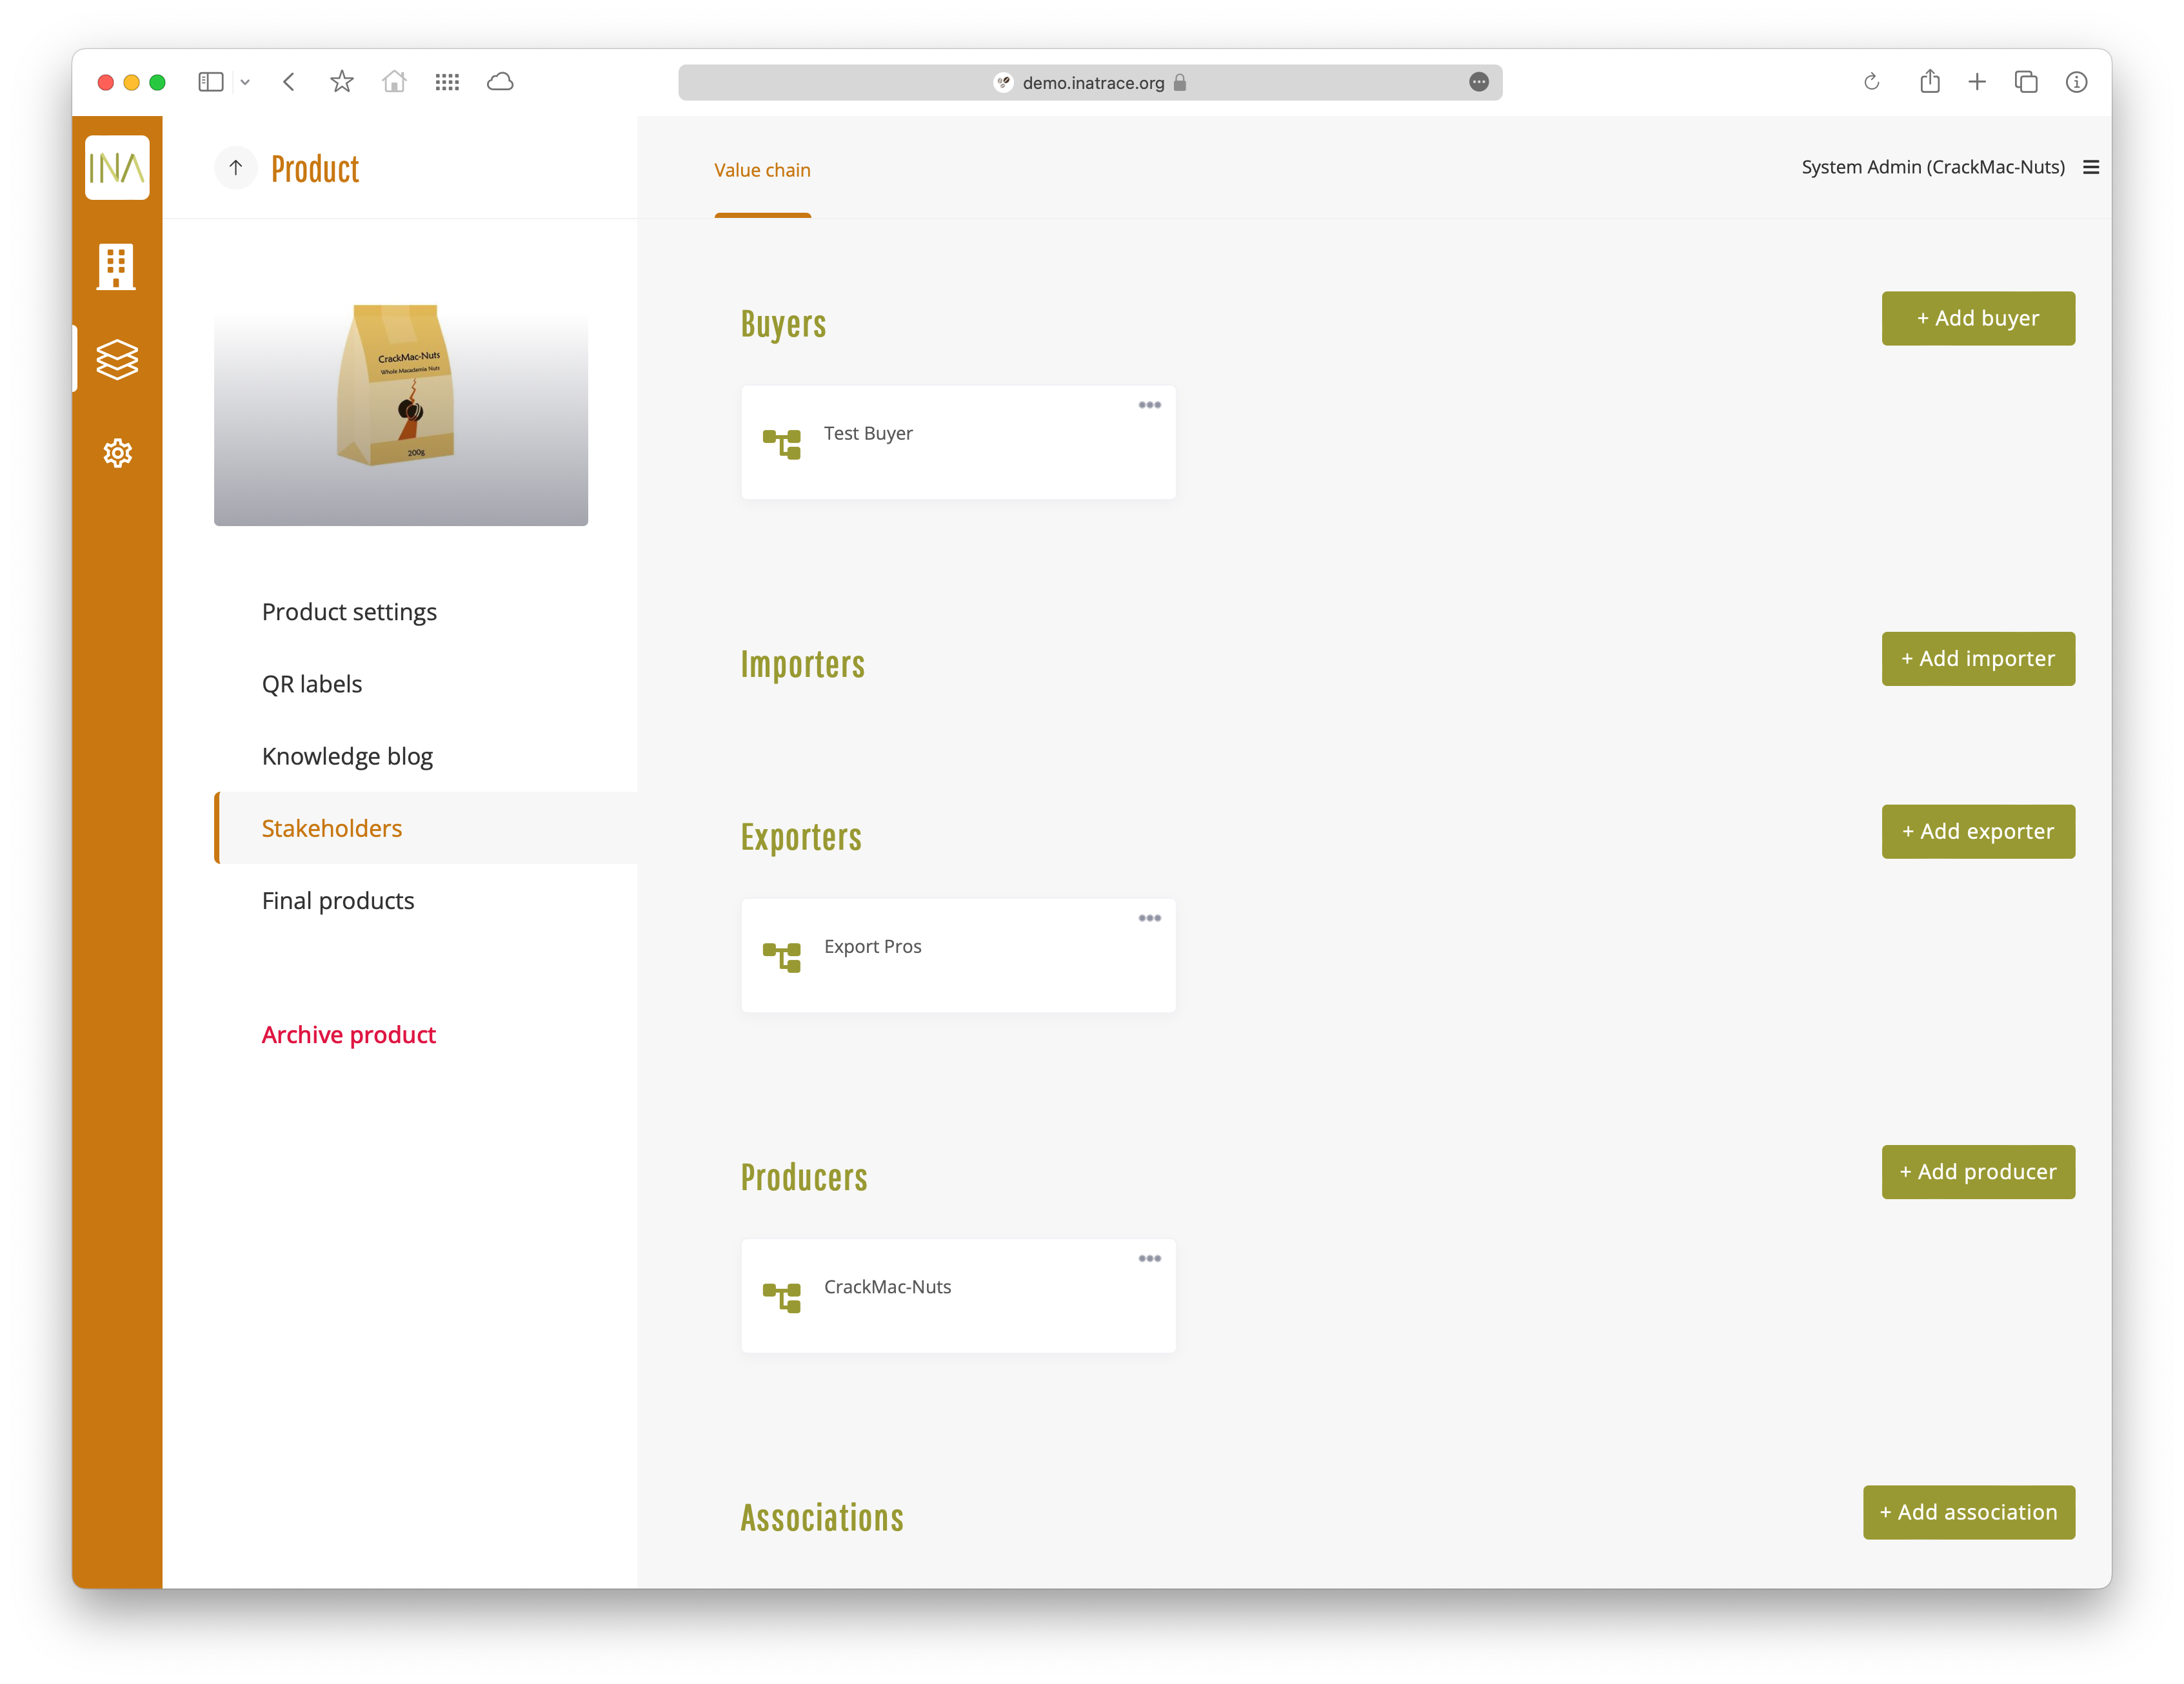Click the Export Pros name text
Screen dimensions: 2184x1684
click(872, 946)
